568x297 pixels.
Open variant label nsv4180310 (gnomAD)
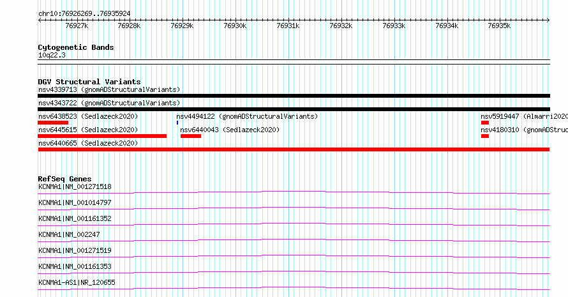(x=524, y=130)
